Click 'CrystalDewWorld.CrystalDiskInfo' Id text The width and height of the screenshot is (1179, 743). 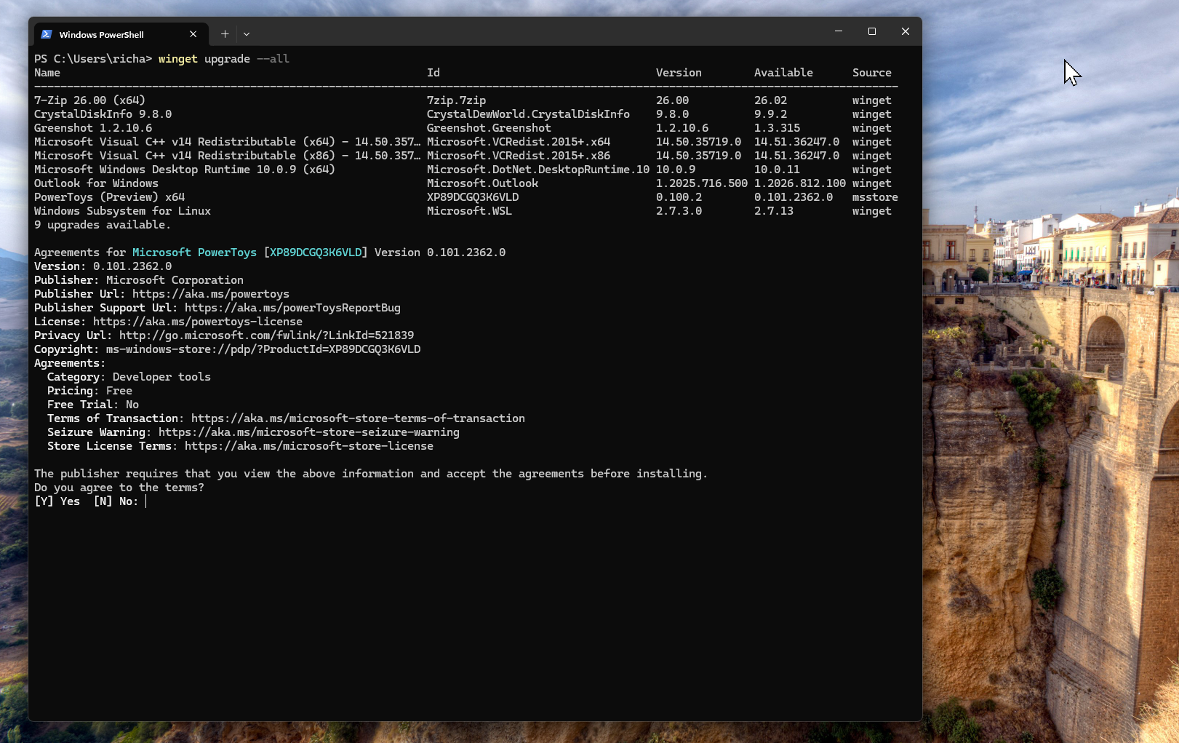528,114
